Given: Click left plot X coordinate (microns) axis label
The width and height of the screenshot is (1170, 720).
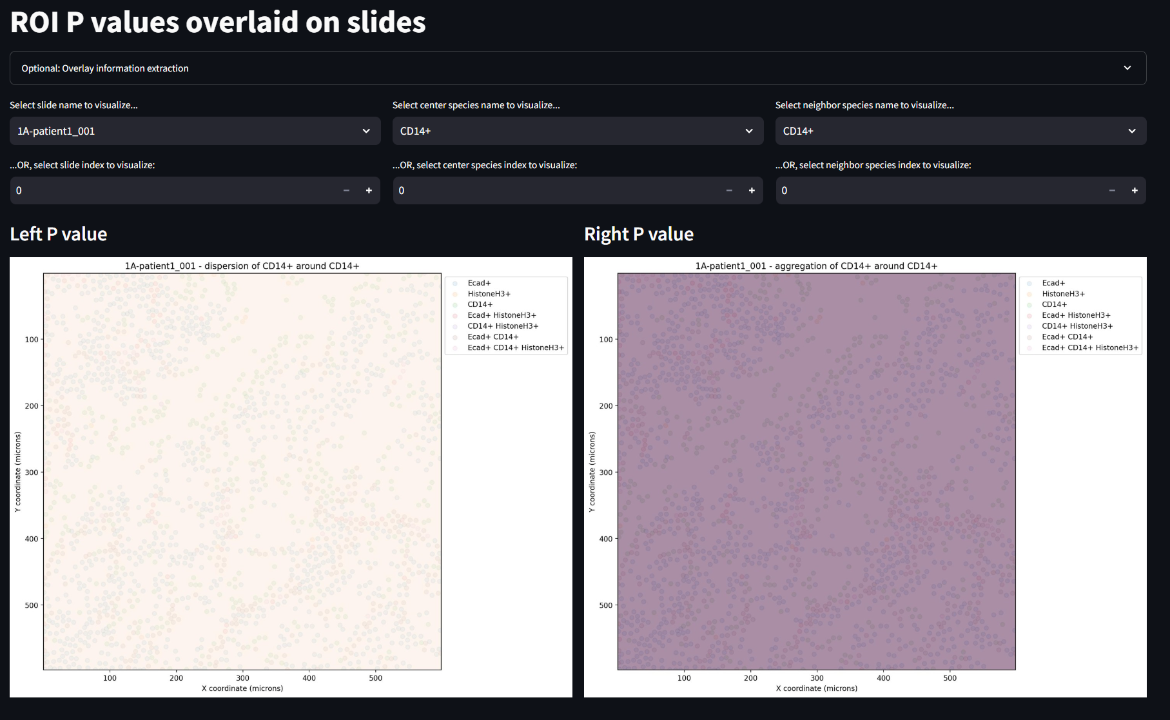Looking at the screenshot, I should [x=242, y=688].
